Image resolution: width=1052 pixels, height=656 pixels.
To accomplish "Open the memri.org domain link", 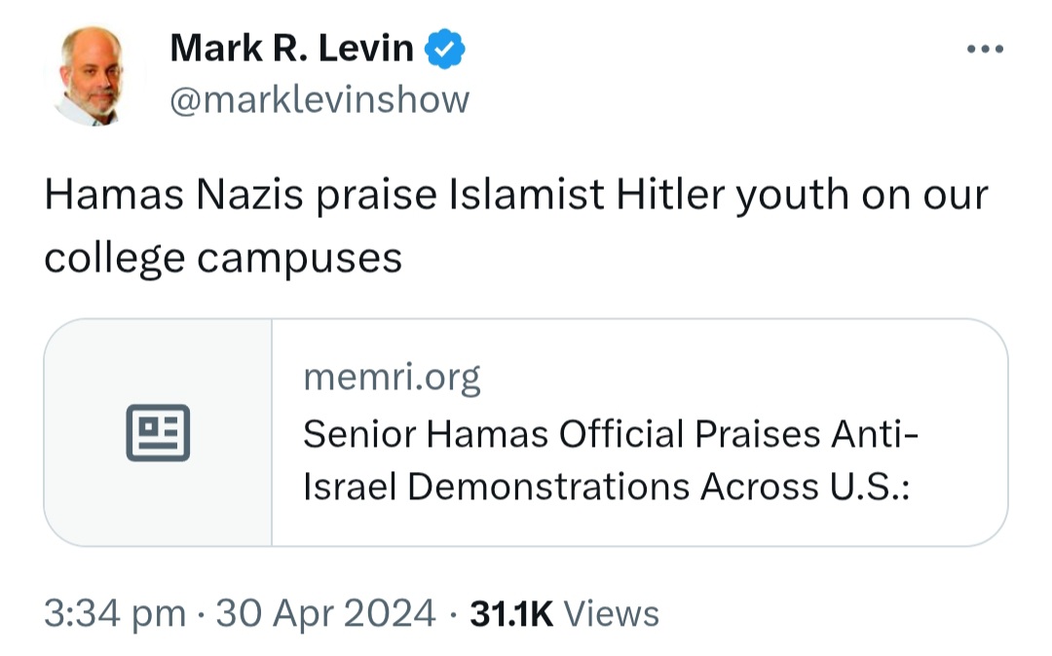I will [x=392, y=377].
